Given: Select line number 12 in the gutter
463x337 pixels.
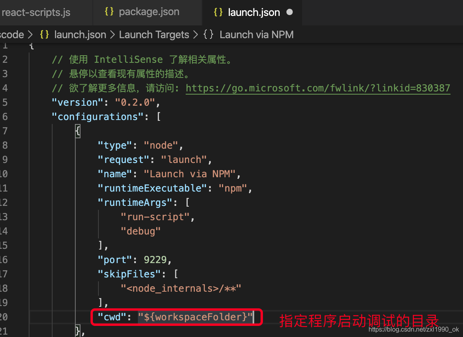Looking at the screenshot, I should click(x=6, y=202).
